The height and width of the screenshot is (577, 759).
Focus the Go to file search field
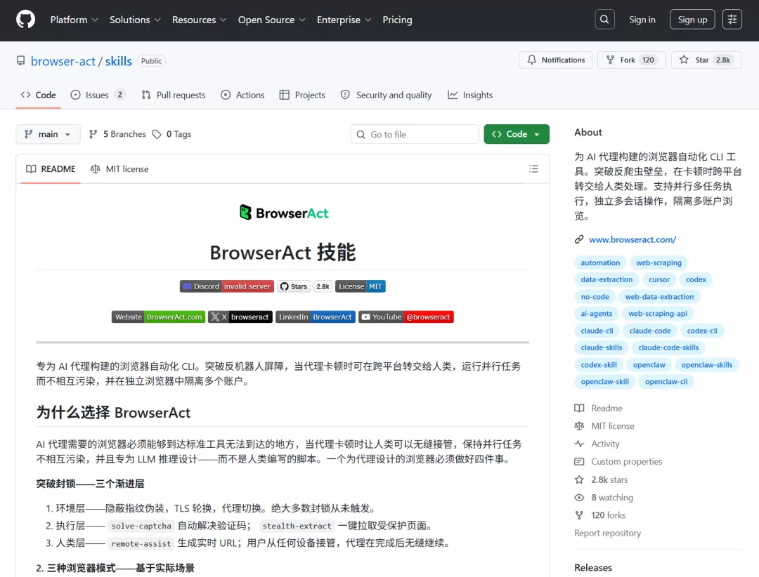(415, 134)
